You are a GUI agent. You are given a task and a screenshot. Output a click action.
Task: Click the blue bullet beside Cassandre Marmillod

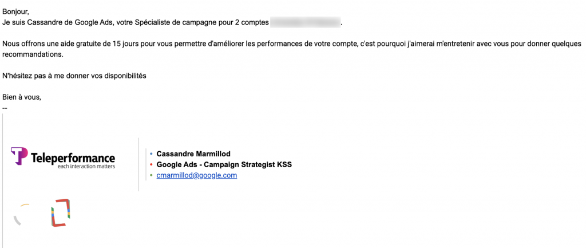tap(151, 154)
